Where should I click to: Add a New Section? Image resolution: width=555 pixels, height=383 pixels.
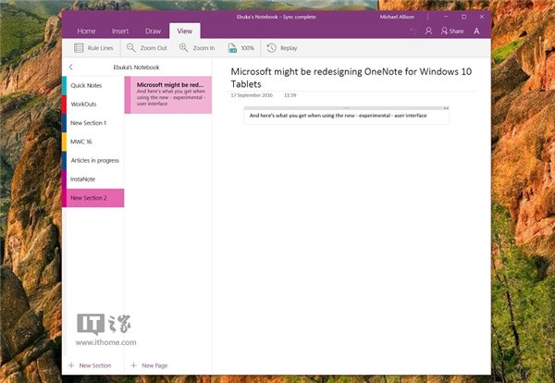point(90,365)
